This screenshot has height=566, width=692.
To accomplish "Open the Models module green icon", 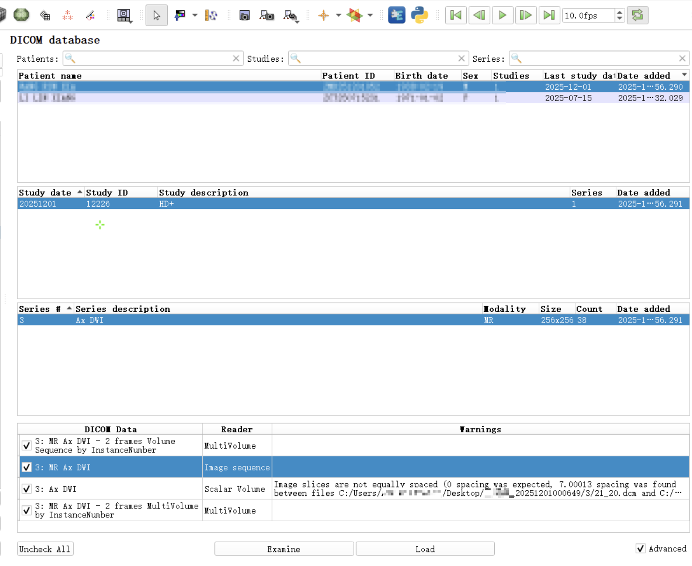I will pyautogui.click(x=21, y=15).
